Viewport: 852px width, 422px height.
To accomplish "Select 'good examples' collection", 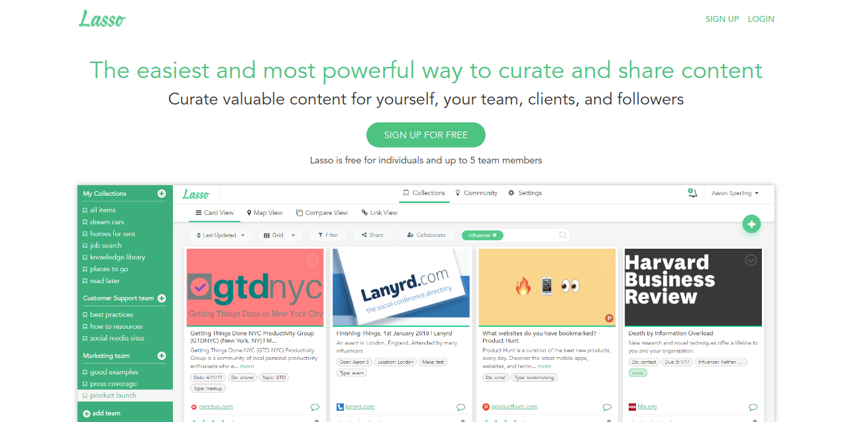I will [x=114, y=372].
